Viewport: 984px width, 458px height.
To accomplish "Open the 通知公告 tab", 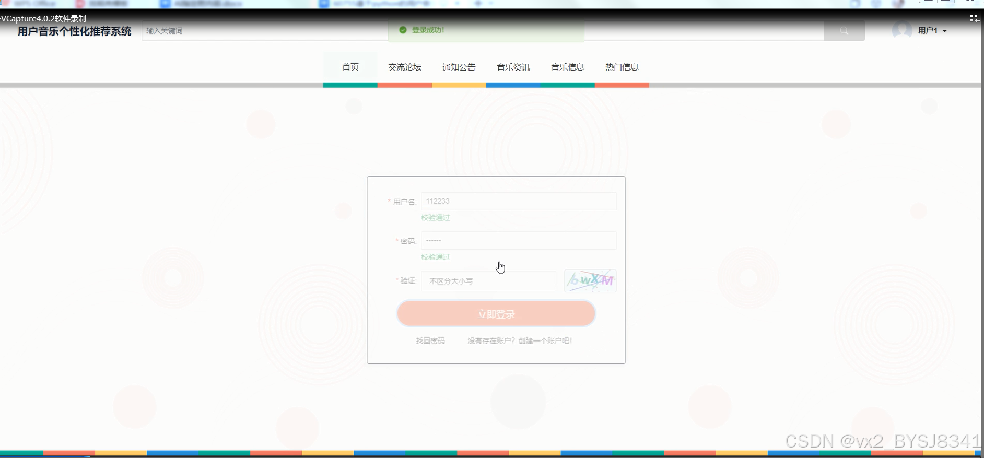I will tap(459, 67).
